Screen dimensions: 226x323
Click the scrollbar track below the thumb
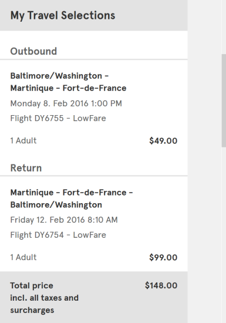tap(224, 235)
